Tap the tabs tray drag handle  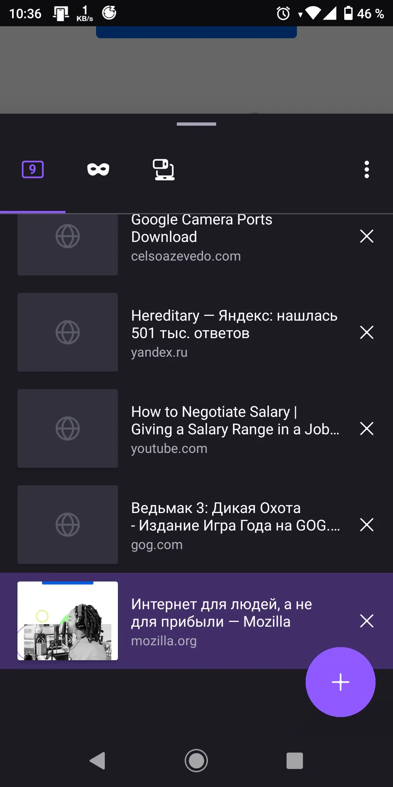click(196, 124)
